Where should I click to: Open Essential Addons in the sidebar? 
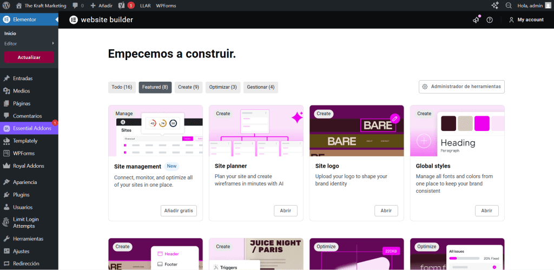(x=31, y=128)
